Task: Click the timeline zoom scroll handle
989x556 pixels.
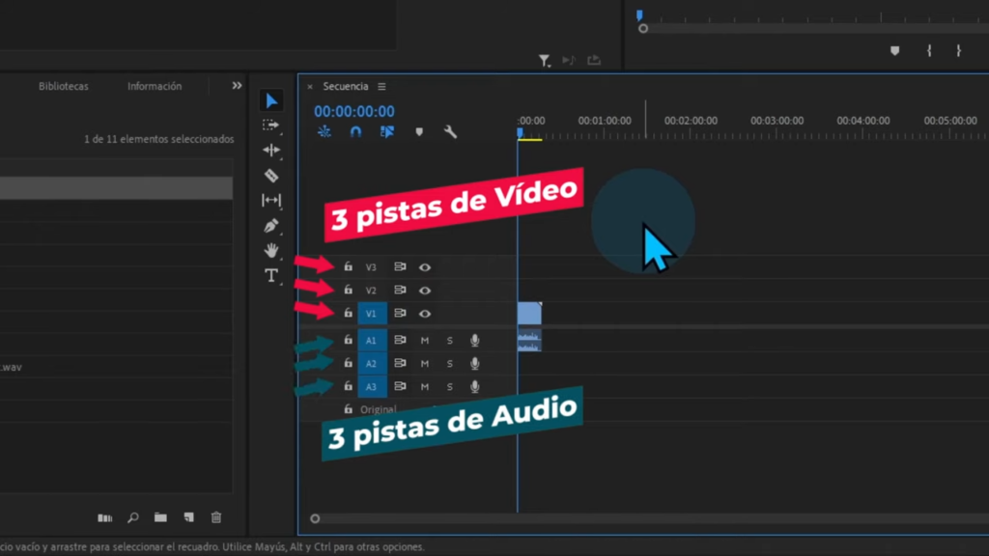Action: coord(315,518)
